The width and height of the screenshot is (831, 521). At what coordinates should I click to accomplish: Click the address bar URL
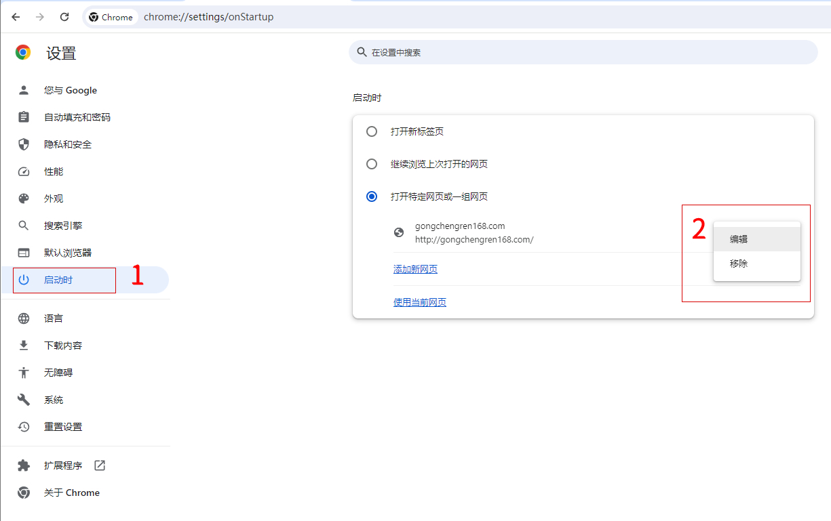click(209, 17)
